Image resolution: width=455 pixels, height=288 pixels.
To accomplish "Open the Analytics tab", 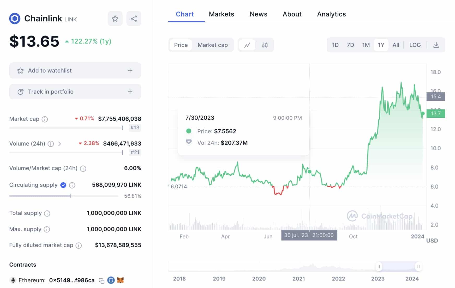I will click(331, 14).
